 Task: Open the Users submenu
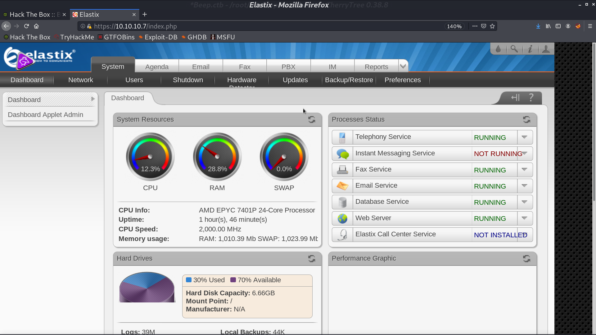[134, 80]
